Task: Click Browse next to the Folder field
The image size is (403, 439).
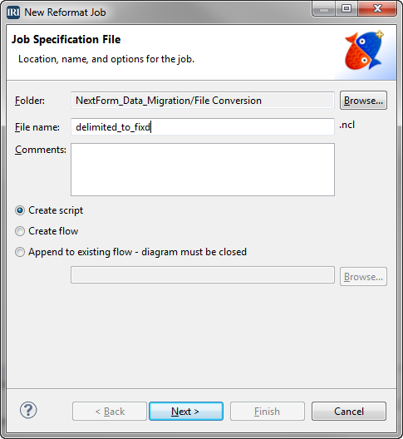Action: (x=363, y=101)
